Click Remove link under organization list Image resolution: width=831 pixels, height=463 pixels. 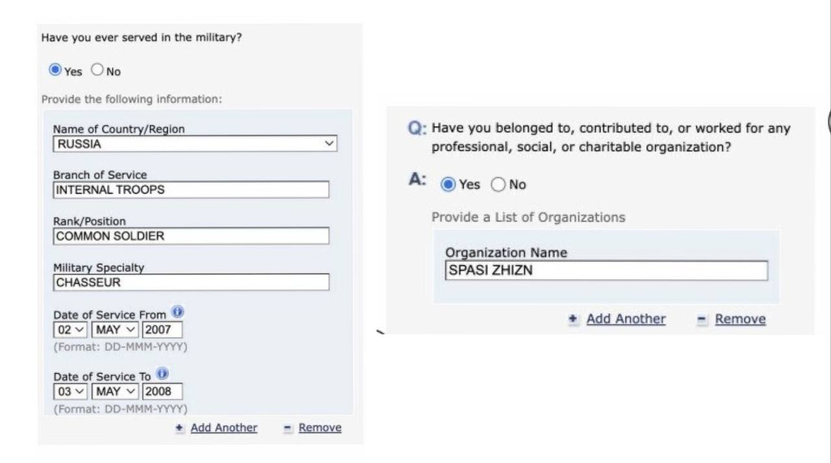pyautogui.click(x=740, y=319)
